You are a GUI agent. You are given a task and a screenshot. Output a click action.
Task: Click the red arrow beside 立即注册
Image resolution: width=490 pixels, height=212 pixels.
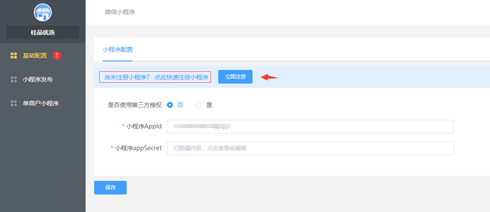point(270,77)
